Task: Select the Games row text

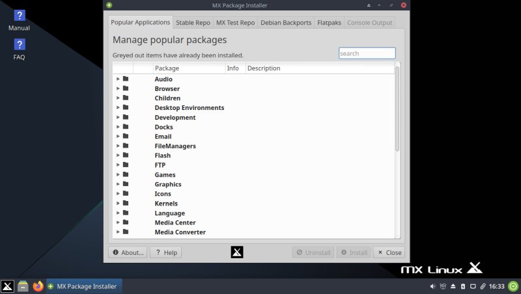Action: click(165, 174)
